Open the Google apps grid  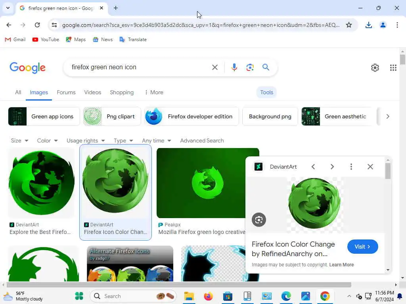393,68
